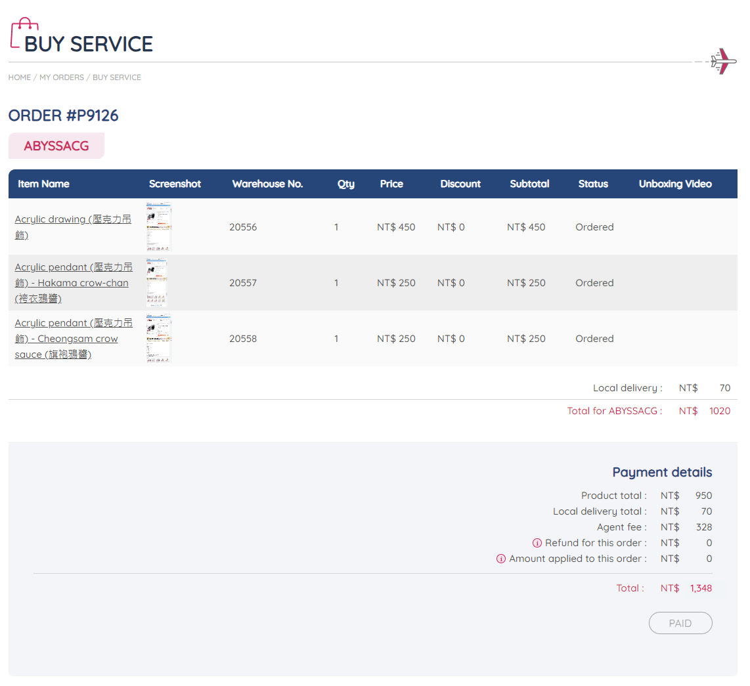Open screenshot thumbnail for Hakama crow-chan item
This screenshot has height=686, width=750.
[157, 283]
